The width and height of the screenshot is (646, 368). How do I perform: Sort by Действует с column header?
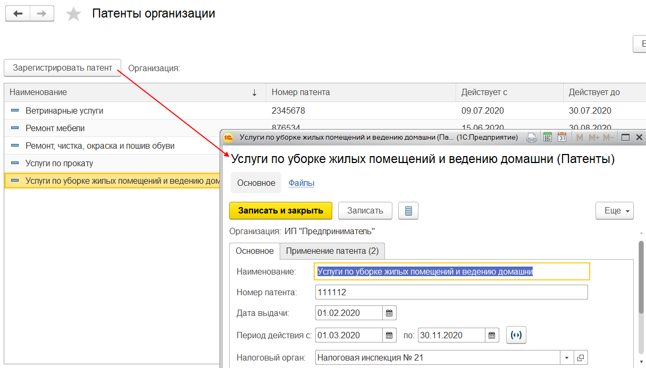click(509, 92)
